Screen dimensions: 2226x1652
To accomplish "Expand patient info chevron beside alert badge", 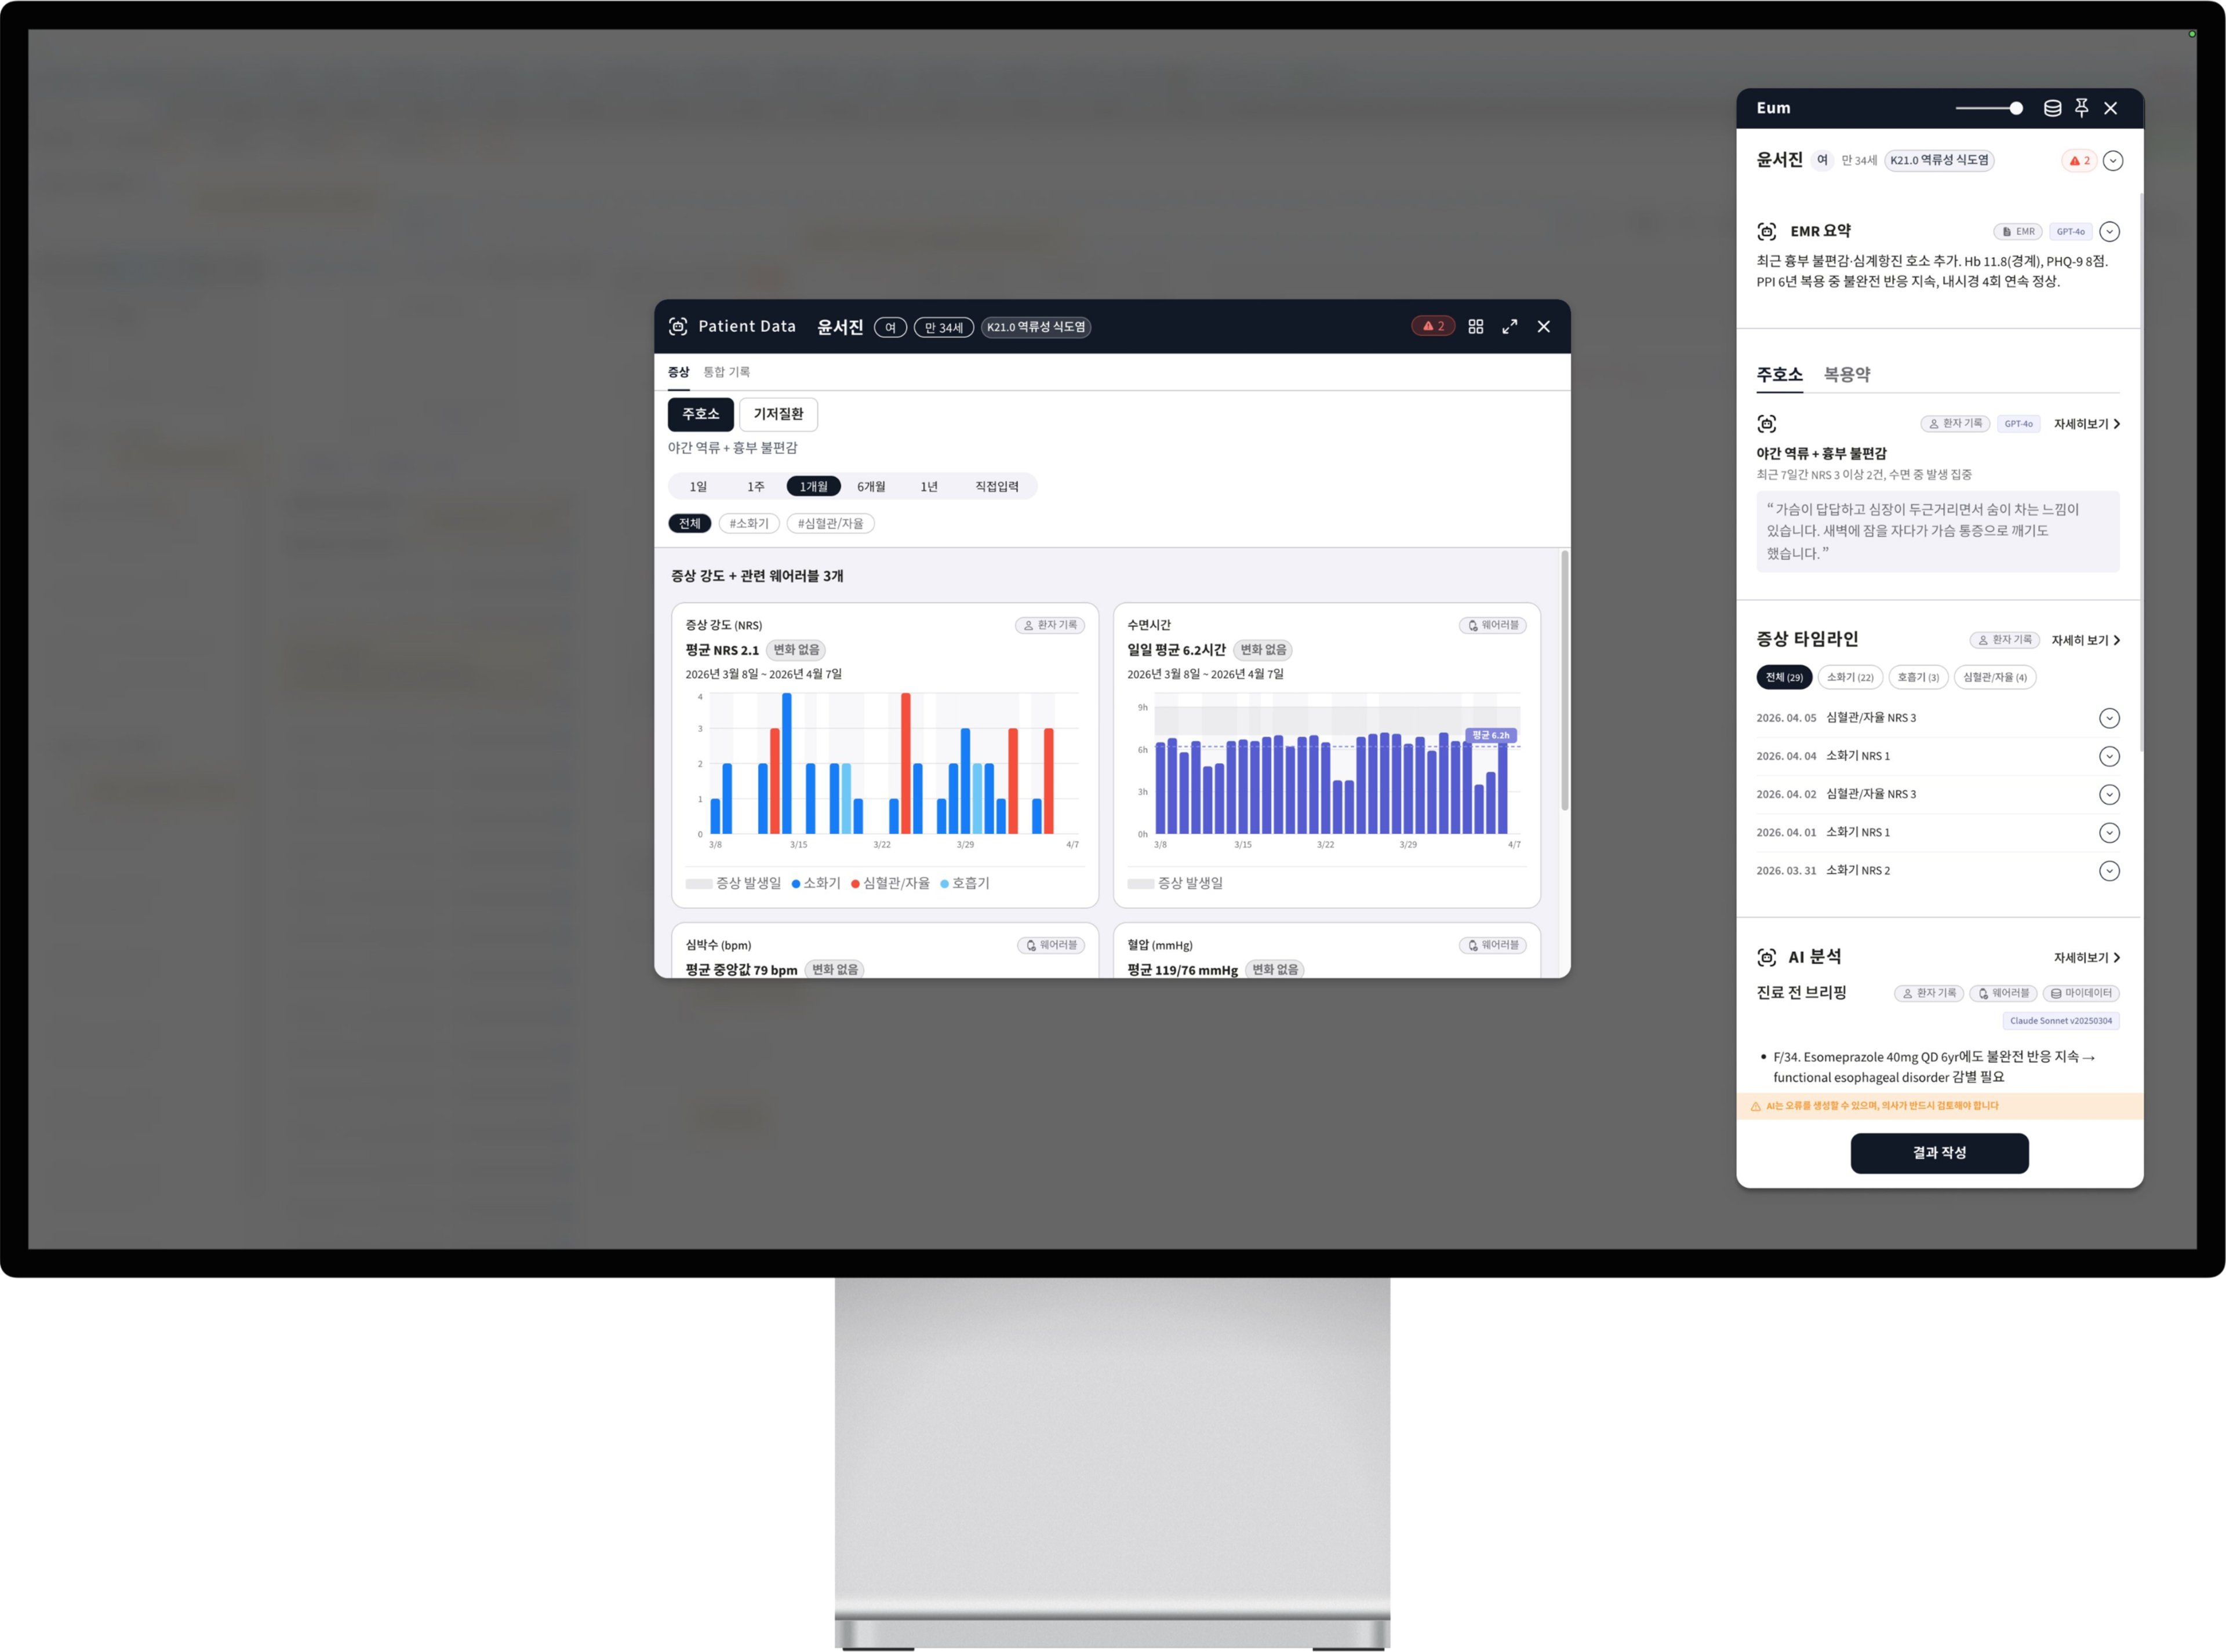I will click(2113, 161).
